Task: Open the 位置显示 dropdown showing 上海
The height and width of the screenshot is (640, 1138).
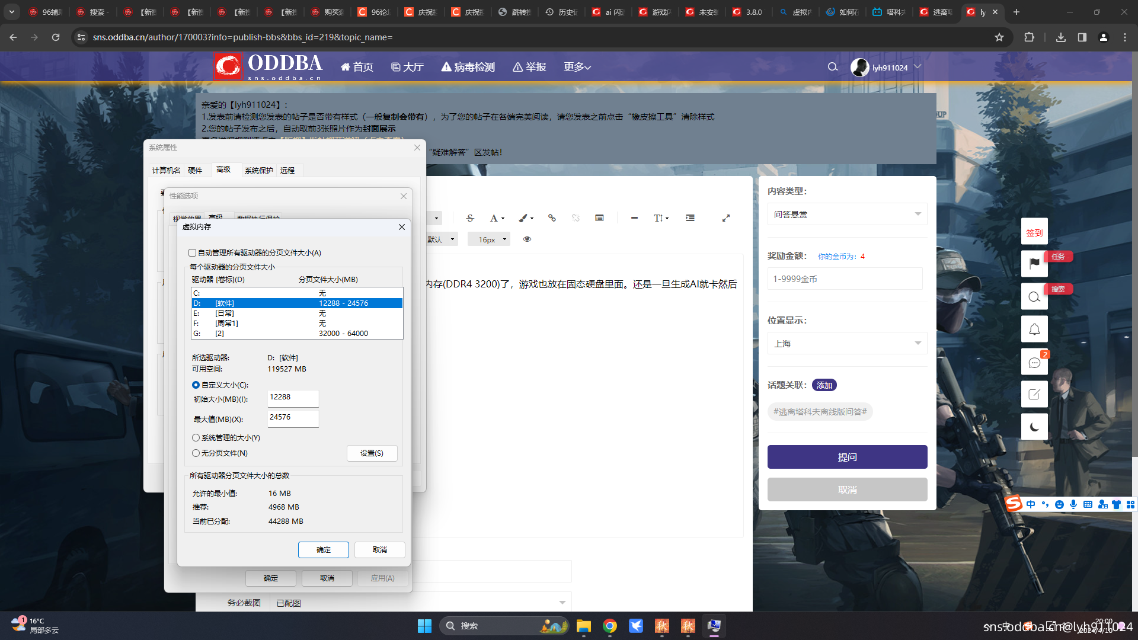Action: coord(847,344)
